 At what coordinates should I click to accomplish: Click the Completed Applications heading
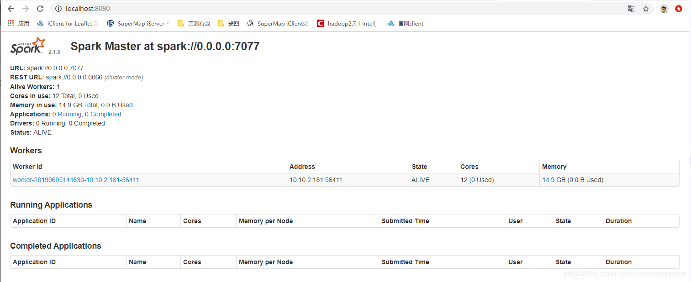pyautogui.click(x=56, y=246)
